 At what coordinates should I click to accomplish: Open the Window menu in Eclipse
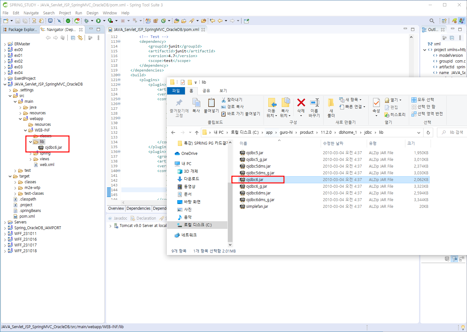click(x=110, y=13)
